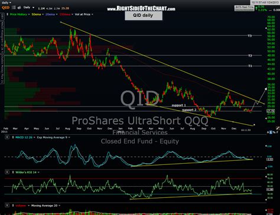Click the BATS Real-Time data source button

point(244,8)
